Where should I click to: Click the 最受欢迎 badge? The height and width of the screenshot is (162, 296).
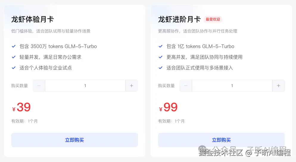click(213, 19)
